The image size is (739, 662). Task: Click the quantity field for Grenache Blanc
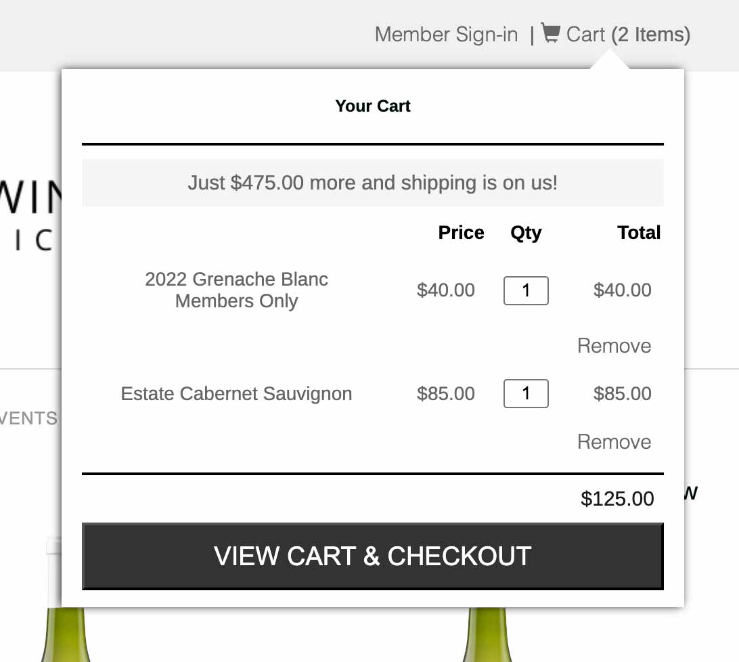[x=526, y=291]
